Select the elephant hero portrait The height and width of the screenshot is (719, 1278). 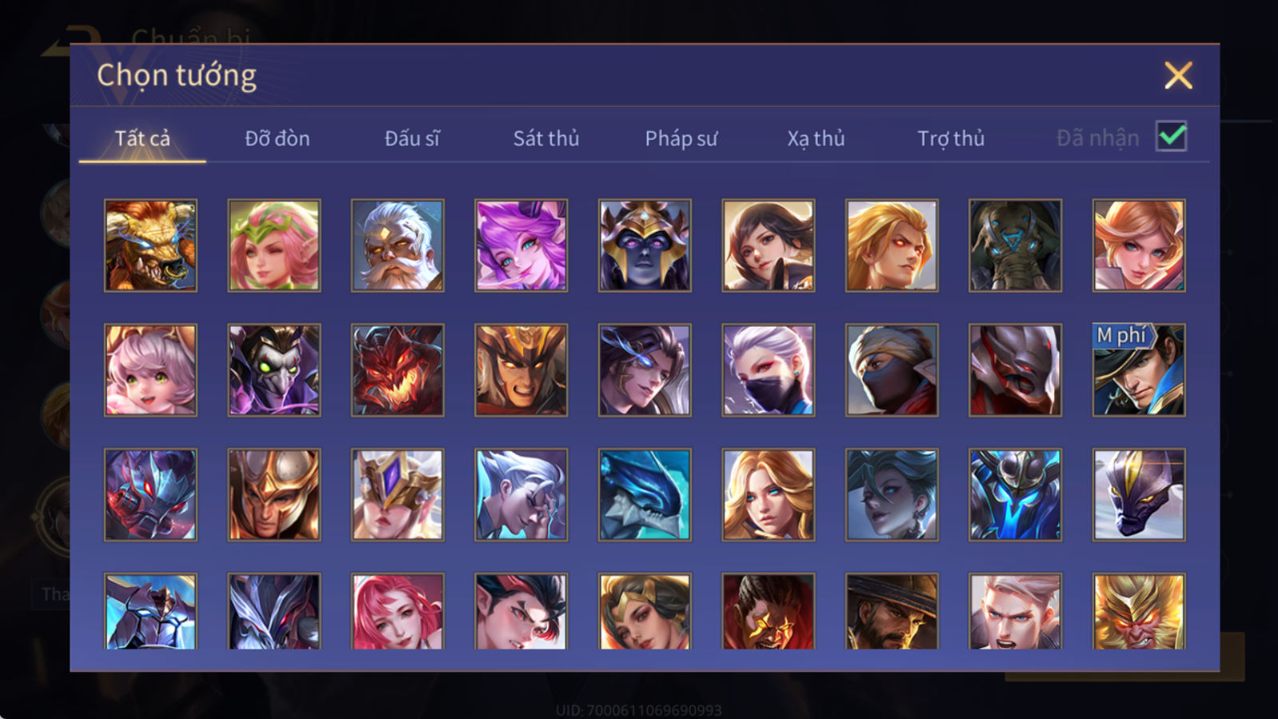click(x=1015, y=245)
